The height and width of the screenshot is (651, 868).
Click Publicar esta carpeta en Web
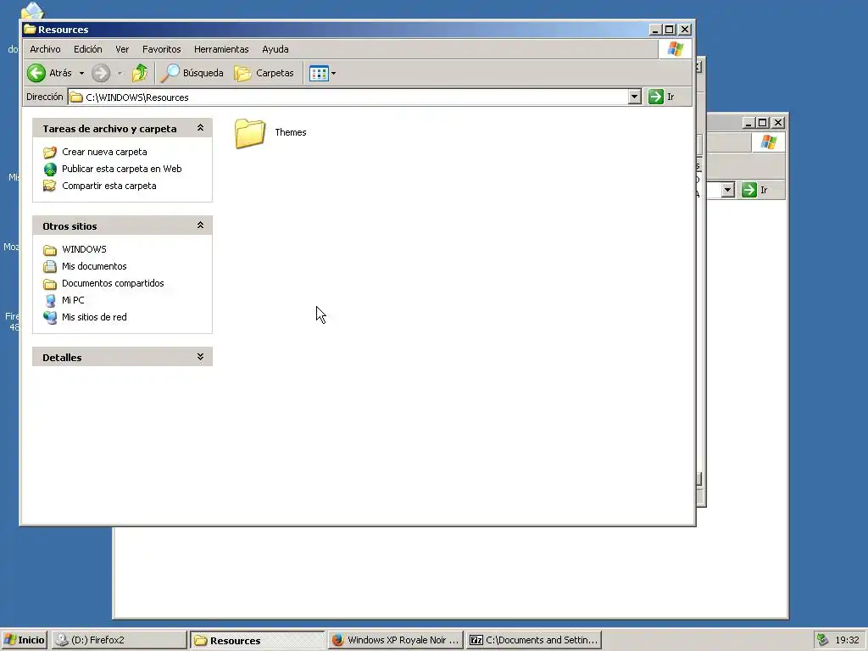122,169
